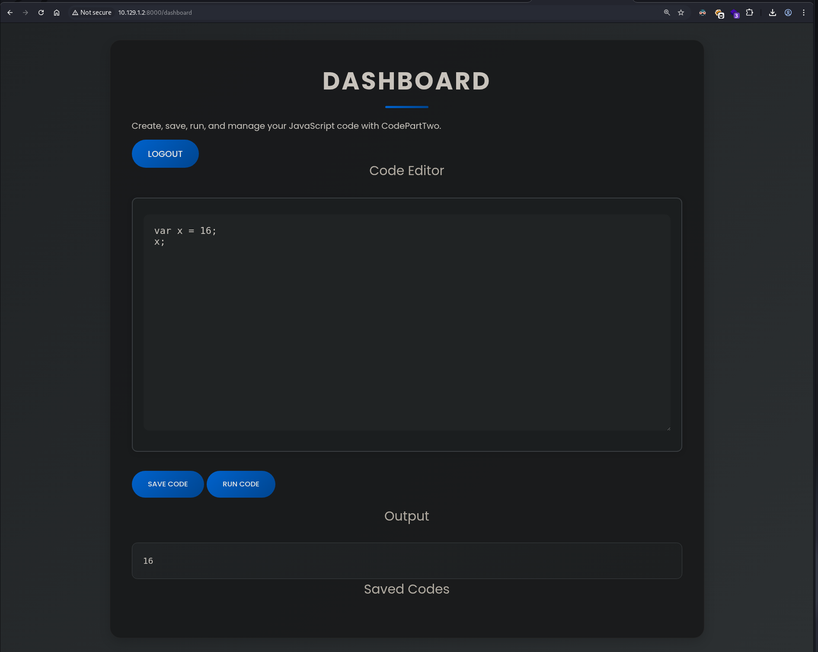Reload the dashboard page
The image size is (818, 652).
pos(41,13)
